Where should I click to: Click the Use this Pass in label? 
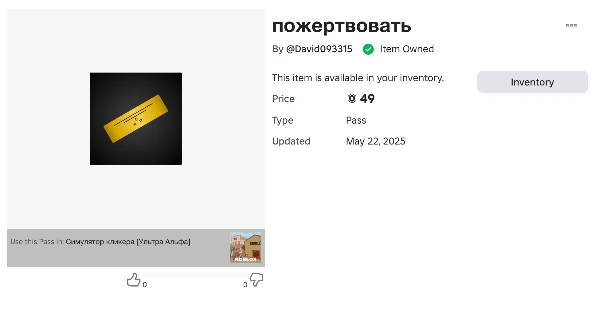[x=37, y=242]
